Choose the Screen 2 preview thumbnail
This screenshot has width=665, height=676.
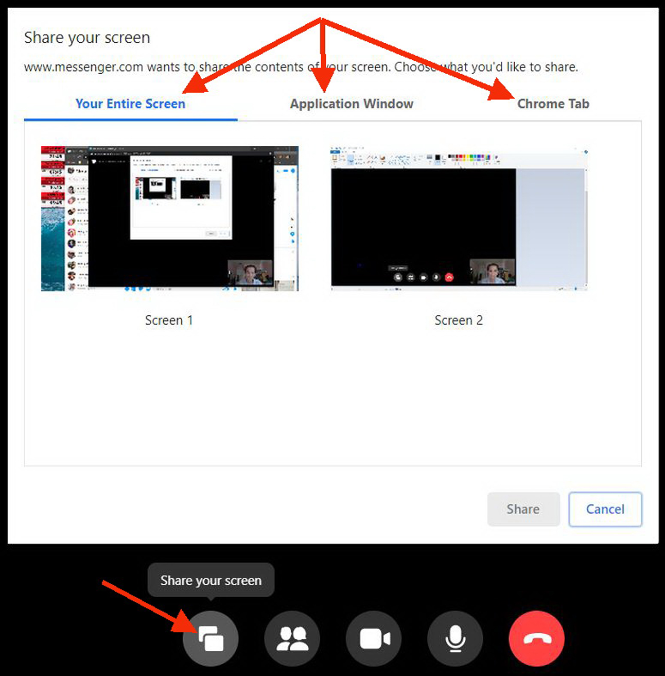pyautogui.click(x=459, y=218)
